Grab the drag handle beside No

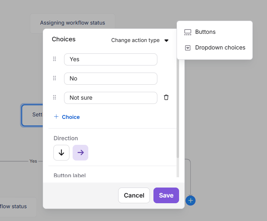pos(54,78)
